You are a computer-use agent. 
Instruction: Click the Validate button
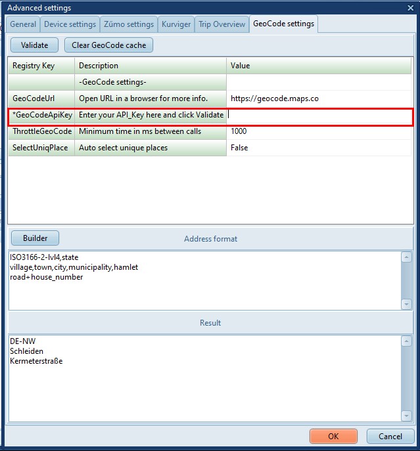pos(34,45)
